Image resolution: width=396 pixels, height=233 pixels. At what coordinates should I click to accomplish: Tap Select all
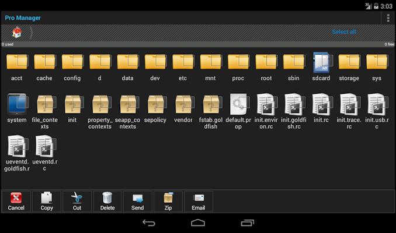pos(344,32)
